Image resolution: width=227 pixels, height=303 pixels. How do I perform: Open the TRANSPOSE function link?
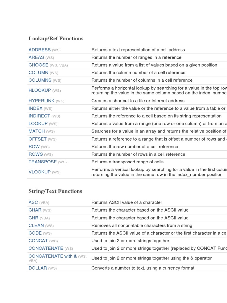pos(43,162)
